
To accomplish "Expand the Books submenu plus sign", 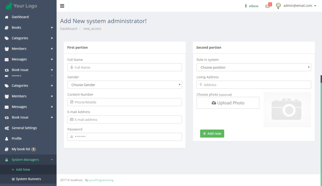I will point(52,28).
